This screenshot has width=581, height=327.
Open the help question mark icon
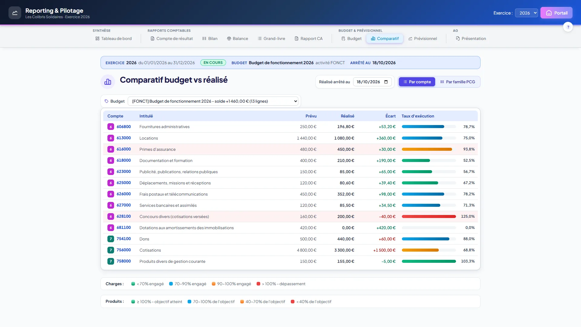[x=568, y=27]
